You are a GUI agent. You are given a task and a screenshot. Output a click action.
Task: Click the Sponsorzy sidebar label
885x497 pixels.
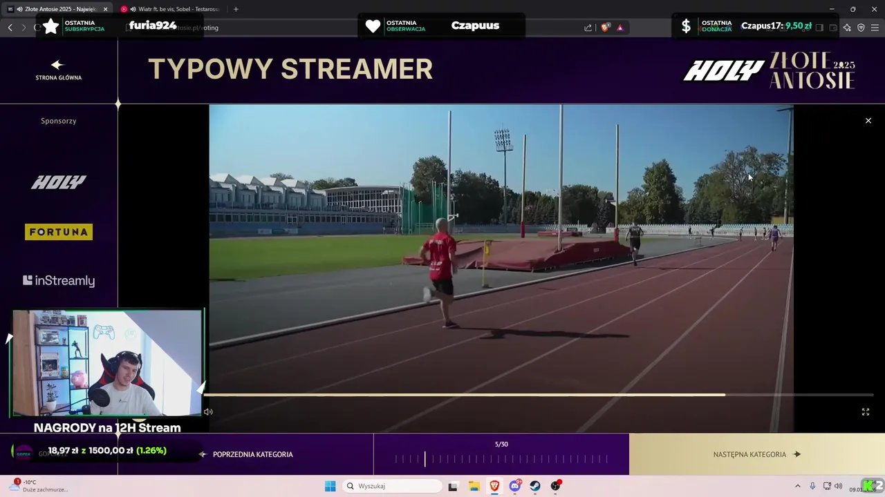tap(59, 121)
